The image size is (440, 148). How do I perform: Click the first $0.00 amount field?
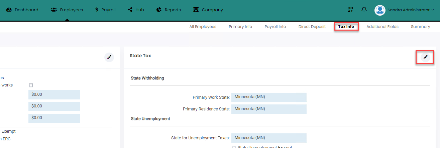[x=54, y=94]
